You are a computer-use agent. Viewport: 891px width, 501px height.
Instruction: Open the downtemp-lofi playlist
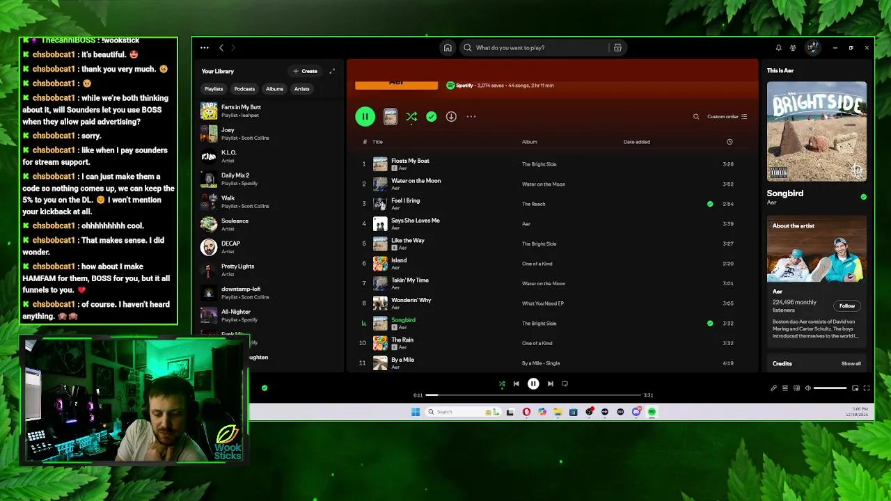pyautogui.click(x=269, y=292)
